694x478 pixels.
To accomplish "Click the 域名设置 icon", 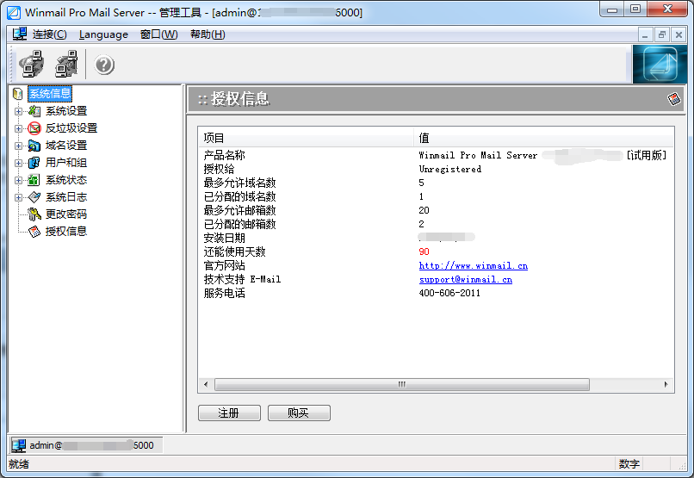I will click(x=34, y=146).
